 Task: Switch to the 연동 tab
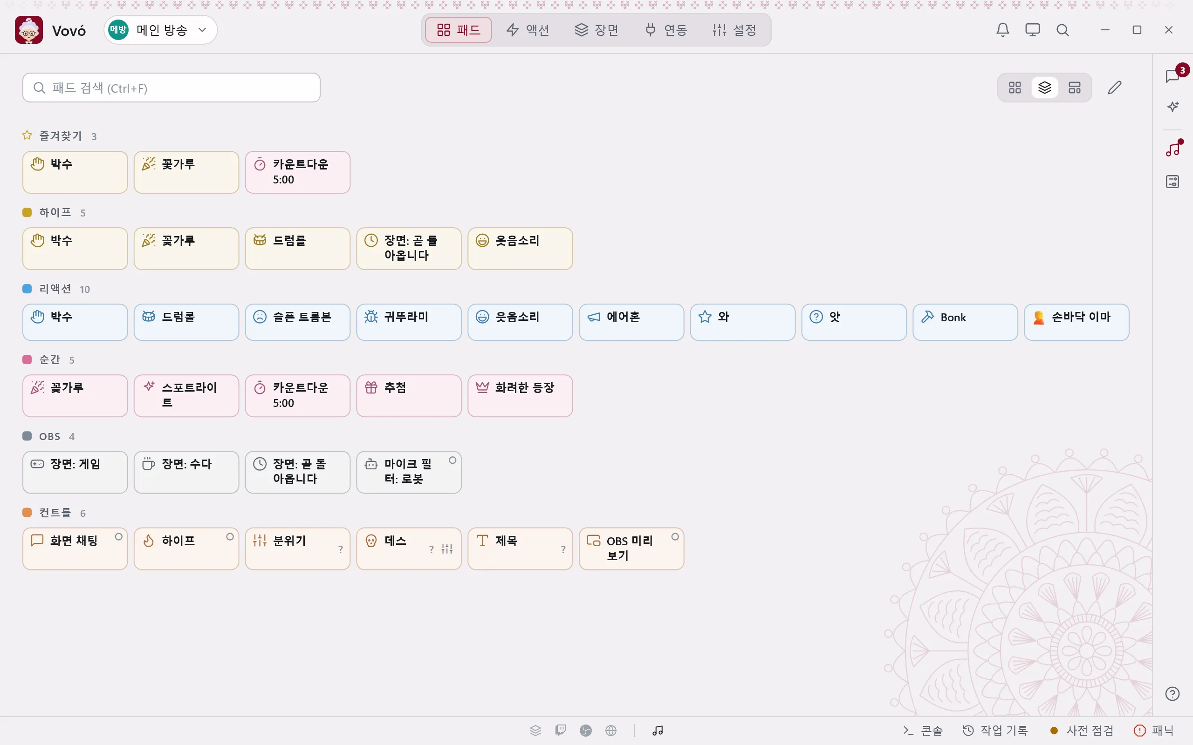666,30
